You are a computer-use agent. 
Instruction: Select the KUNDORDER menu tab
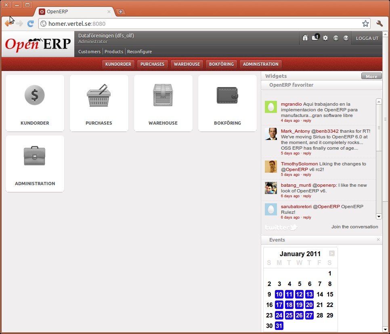pyautogui.click(x=118, y=64)
